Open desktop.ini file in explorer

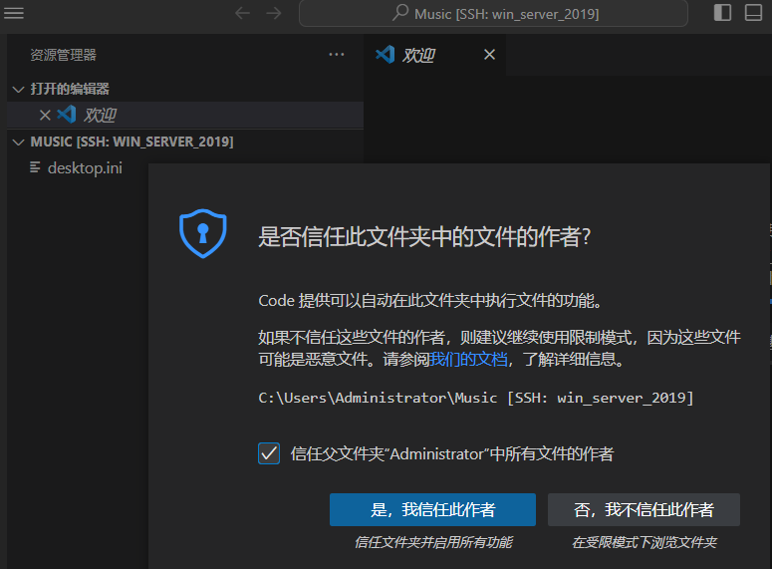86,168
